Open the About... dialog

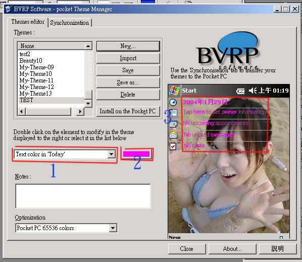point(232,249)
